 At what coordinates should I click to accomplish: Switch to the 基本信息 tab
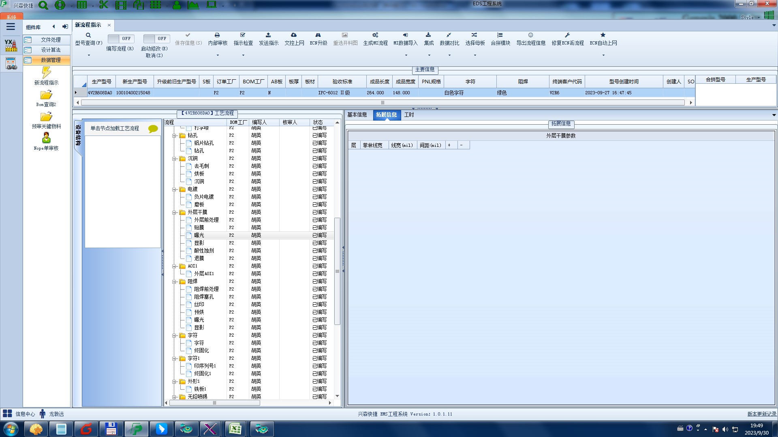(x=357, y=115)
